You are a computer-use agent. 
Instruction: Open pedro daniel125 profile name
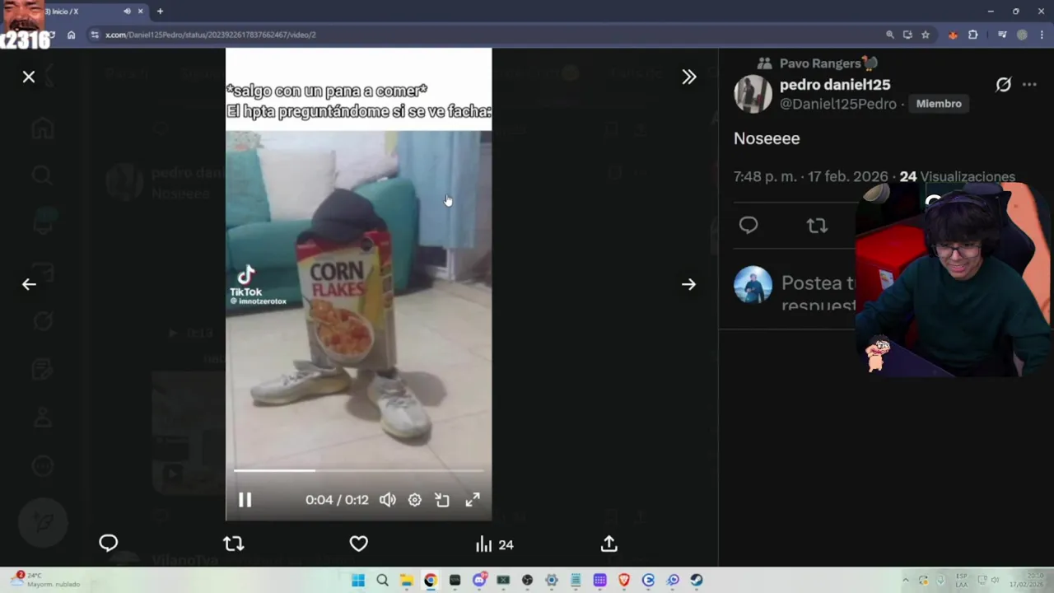click(835, 85)
